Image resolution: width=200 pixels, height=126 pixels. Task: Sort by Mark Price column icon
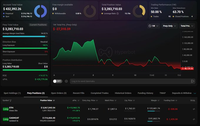(x=115, y=100)
